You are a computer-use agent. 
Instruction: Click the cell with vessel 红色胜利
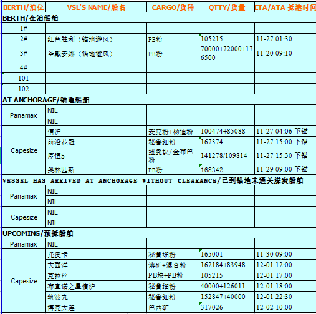[96, 39]
